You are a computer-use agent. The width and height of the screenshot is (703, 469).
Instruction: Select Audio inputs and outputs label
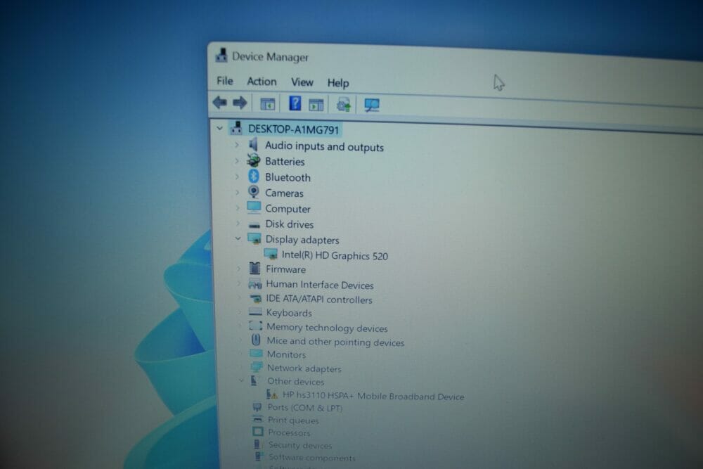[324, 146]
